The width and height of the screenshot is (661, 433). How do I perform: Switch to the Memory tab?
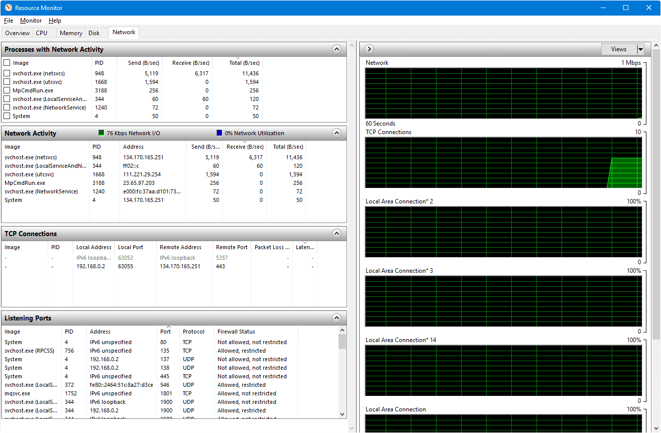(x=71, y=33)
